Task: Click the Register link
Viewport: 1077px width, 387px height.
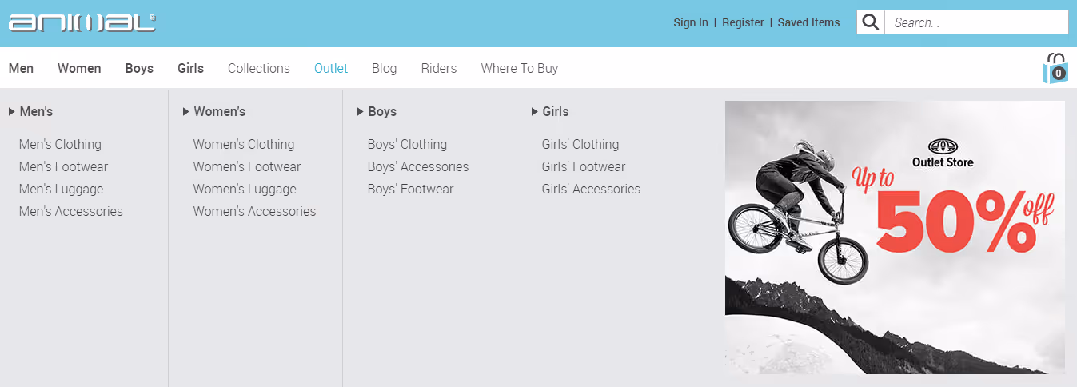Action: click(743, 22)
